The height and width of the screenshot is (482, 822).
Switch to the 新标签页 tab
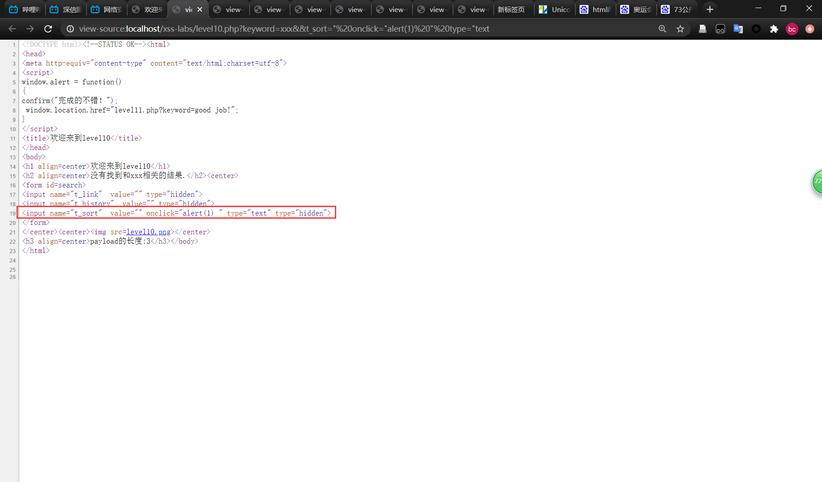[513, 9]
